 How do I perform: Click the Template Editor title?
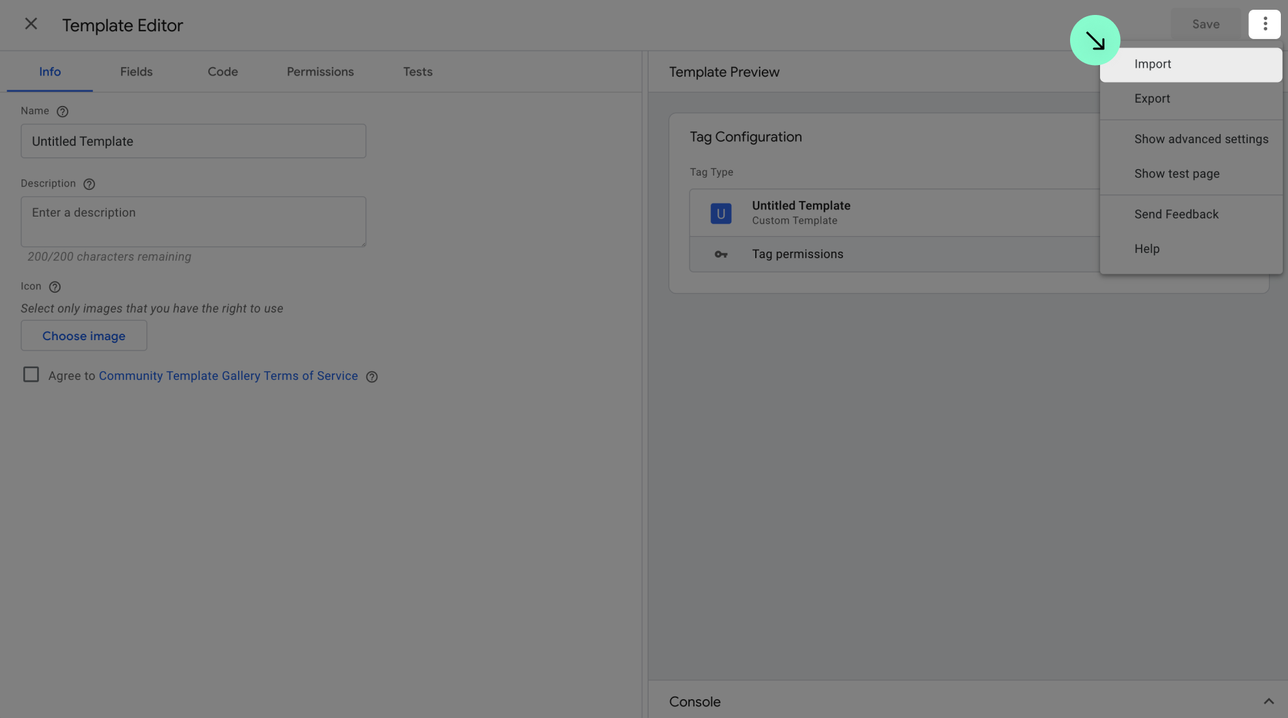pyautogui.click(x=122, y=25)
